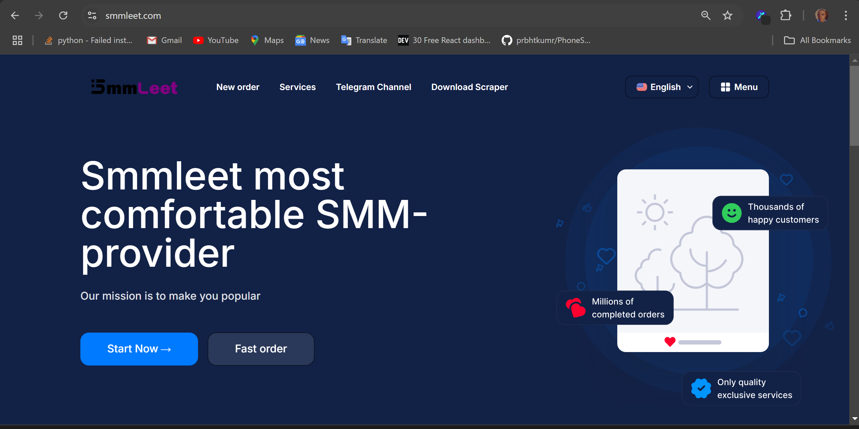Go back to the previous page
Image resolution: width=859 pixels, height=429 pixels.
pos(15,15)
